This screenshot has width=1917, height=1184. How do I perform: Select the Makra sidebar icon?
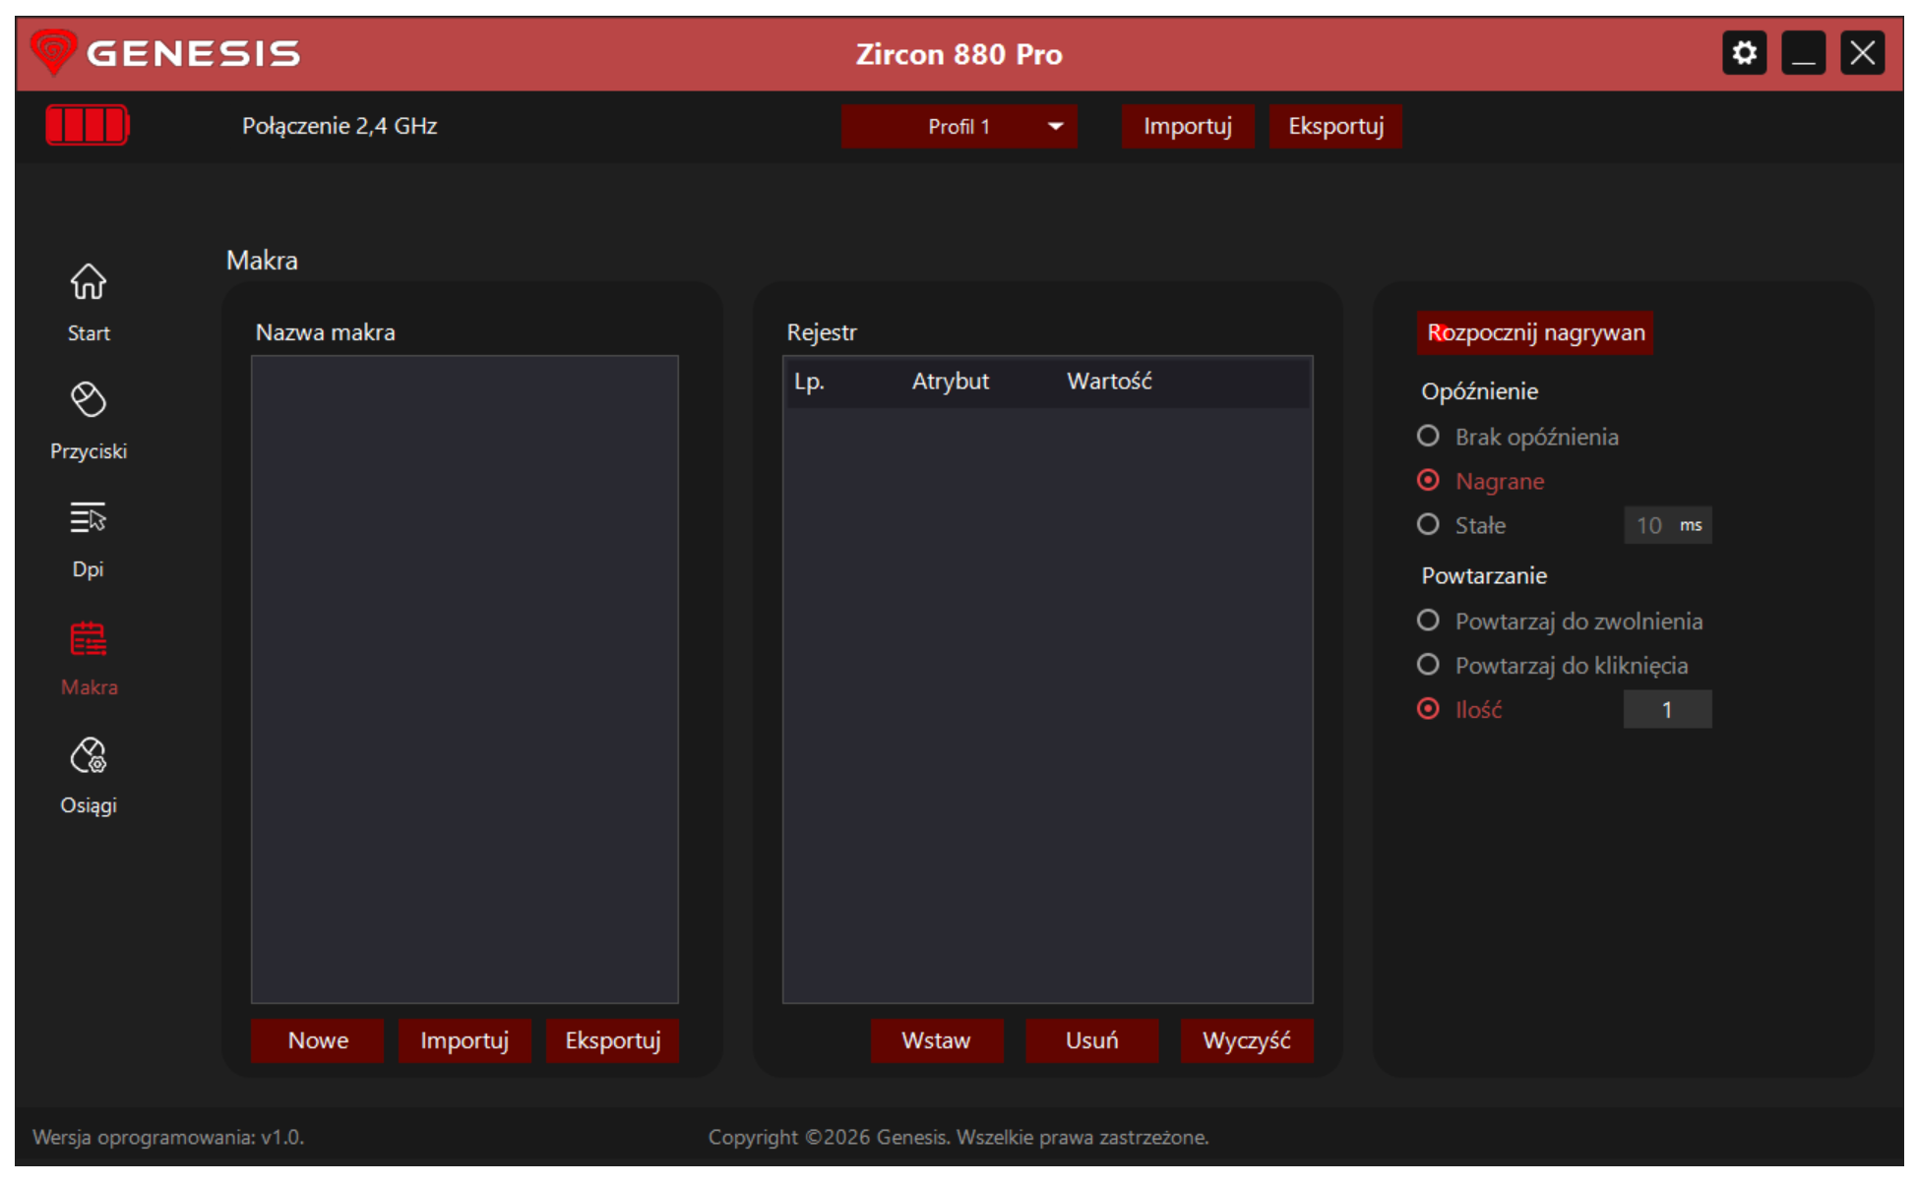click(x=89, y=639)
